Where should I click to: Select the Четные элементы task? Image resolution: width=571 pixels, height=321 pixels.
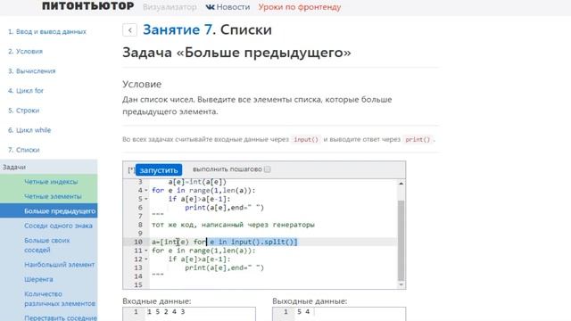[48, 196]
